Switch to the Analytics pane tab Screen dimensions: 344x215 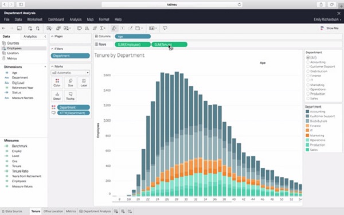coord(30,37)
